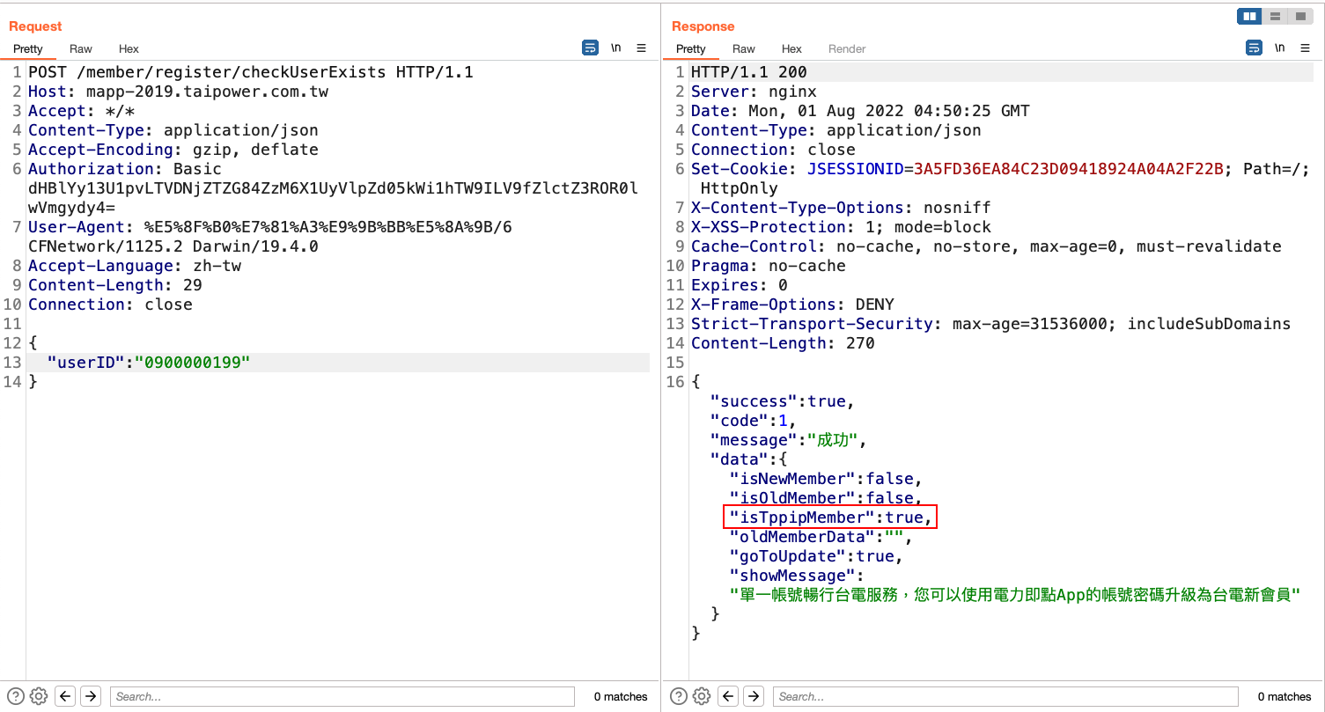Click the POST /member/register/checkUserExists line

click(251, 72)
